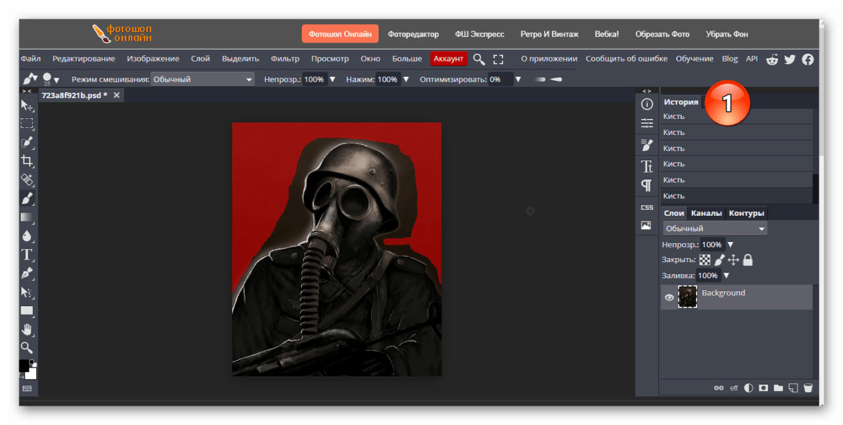Viewport: 843px width, 425px height.
Task: Open the Brush settings panel icon
Action: 646,145
